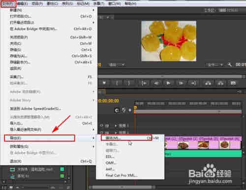Choose Final Cut Pro XML export option
The image size is (246, 190).
tap(122, 175)
